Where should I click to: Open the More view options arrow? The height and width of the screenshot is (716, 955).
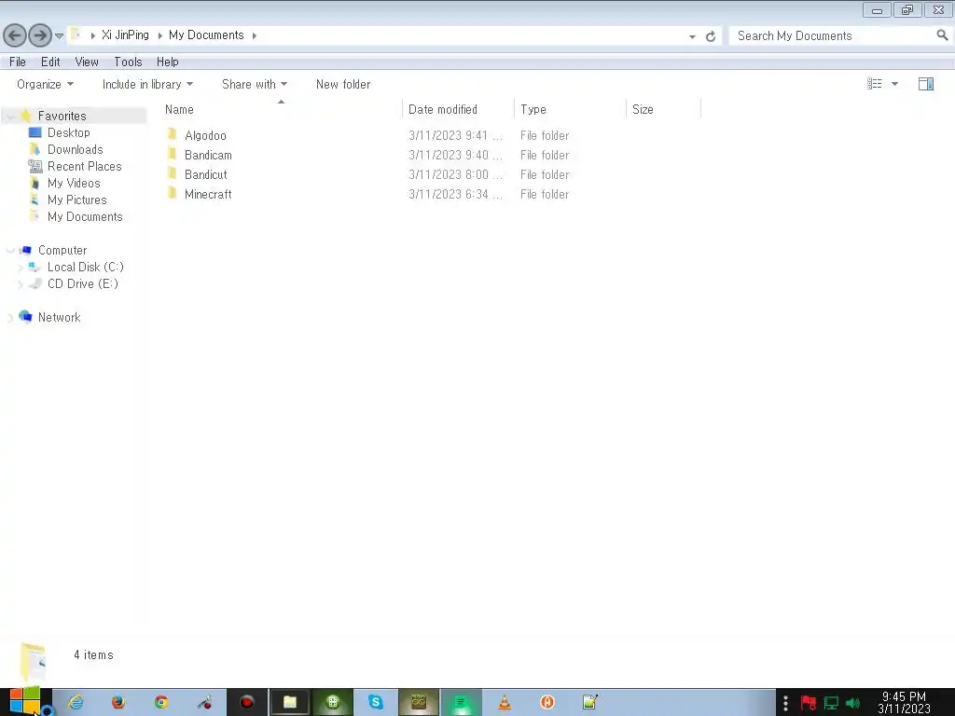pos(894,84)
